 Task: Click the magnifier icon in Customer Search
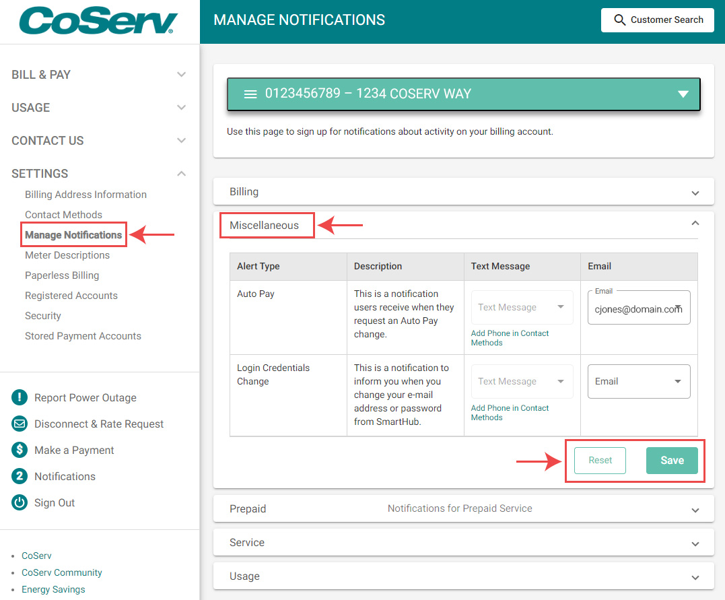coord(620,20)
